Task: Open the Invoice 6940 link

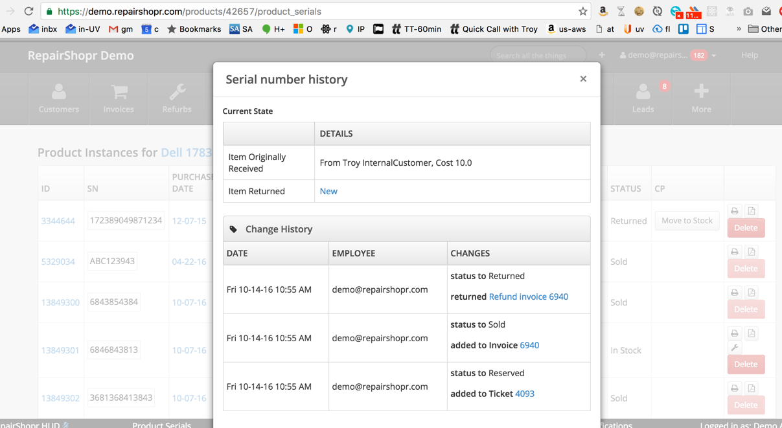Action: [529, 345]
